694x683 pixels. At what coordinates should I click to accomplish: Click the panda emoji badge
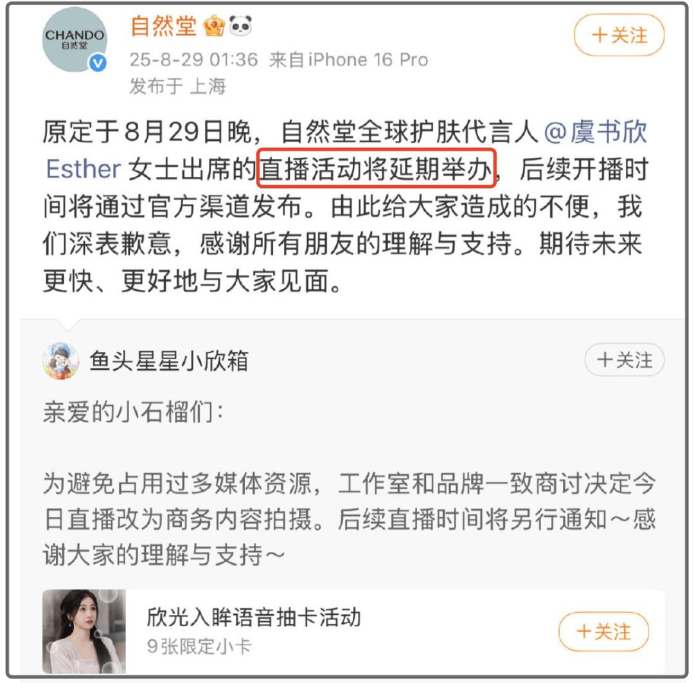coord(240,26)
